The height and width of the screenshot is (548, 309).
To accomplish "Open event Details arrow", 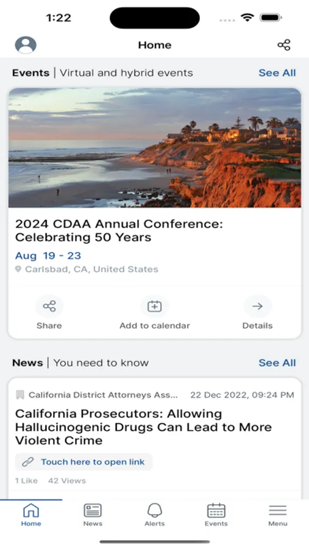I will [x=258, y=312].
